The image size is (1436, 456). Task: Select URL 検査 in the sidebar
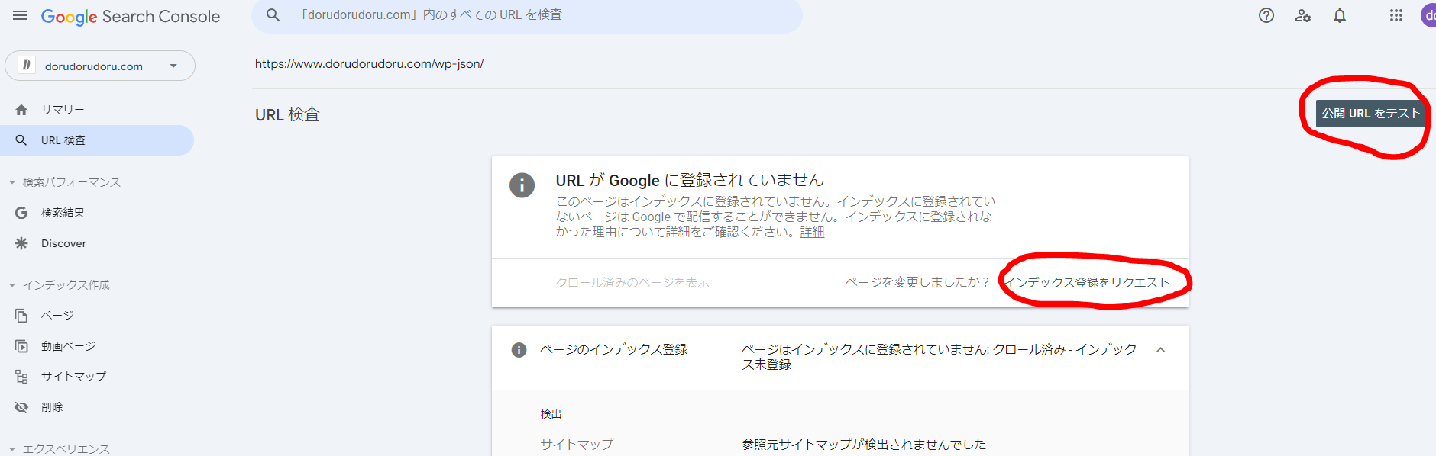point(63,140)
